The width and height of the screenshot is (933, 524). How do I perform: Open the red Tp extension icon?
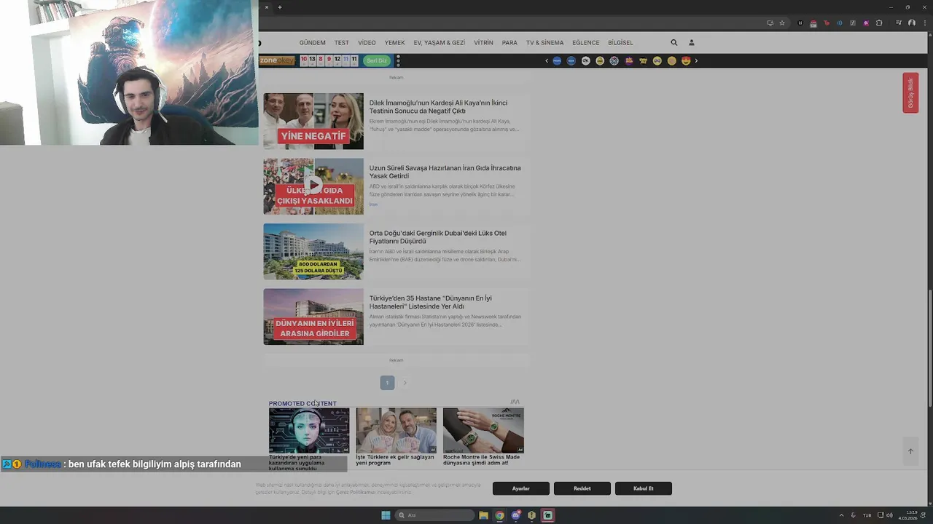[827, 23]
